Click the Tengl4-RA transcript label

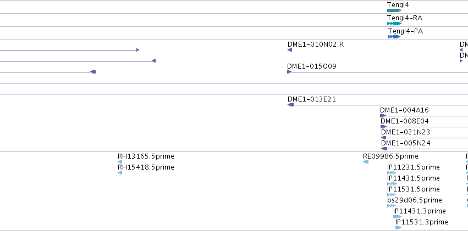pos(405,18)
